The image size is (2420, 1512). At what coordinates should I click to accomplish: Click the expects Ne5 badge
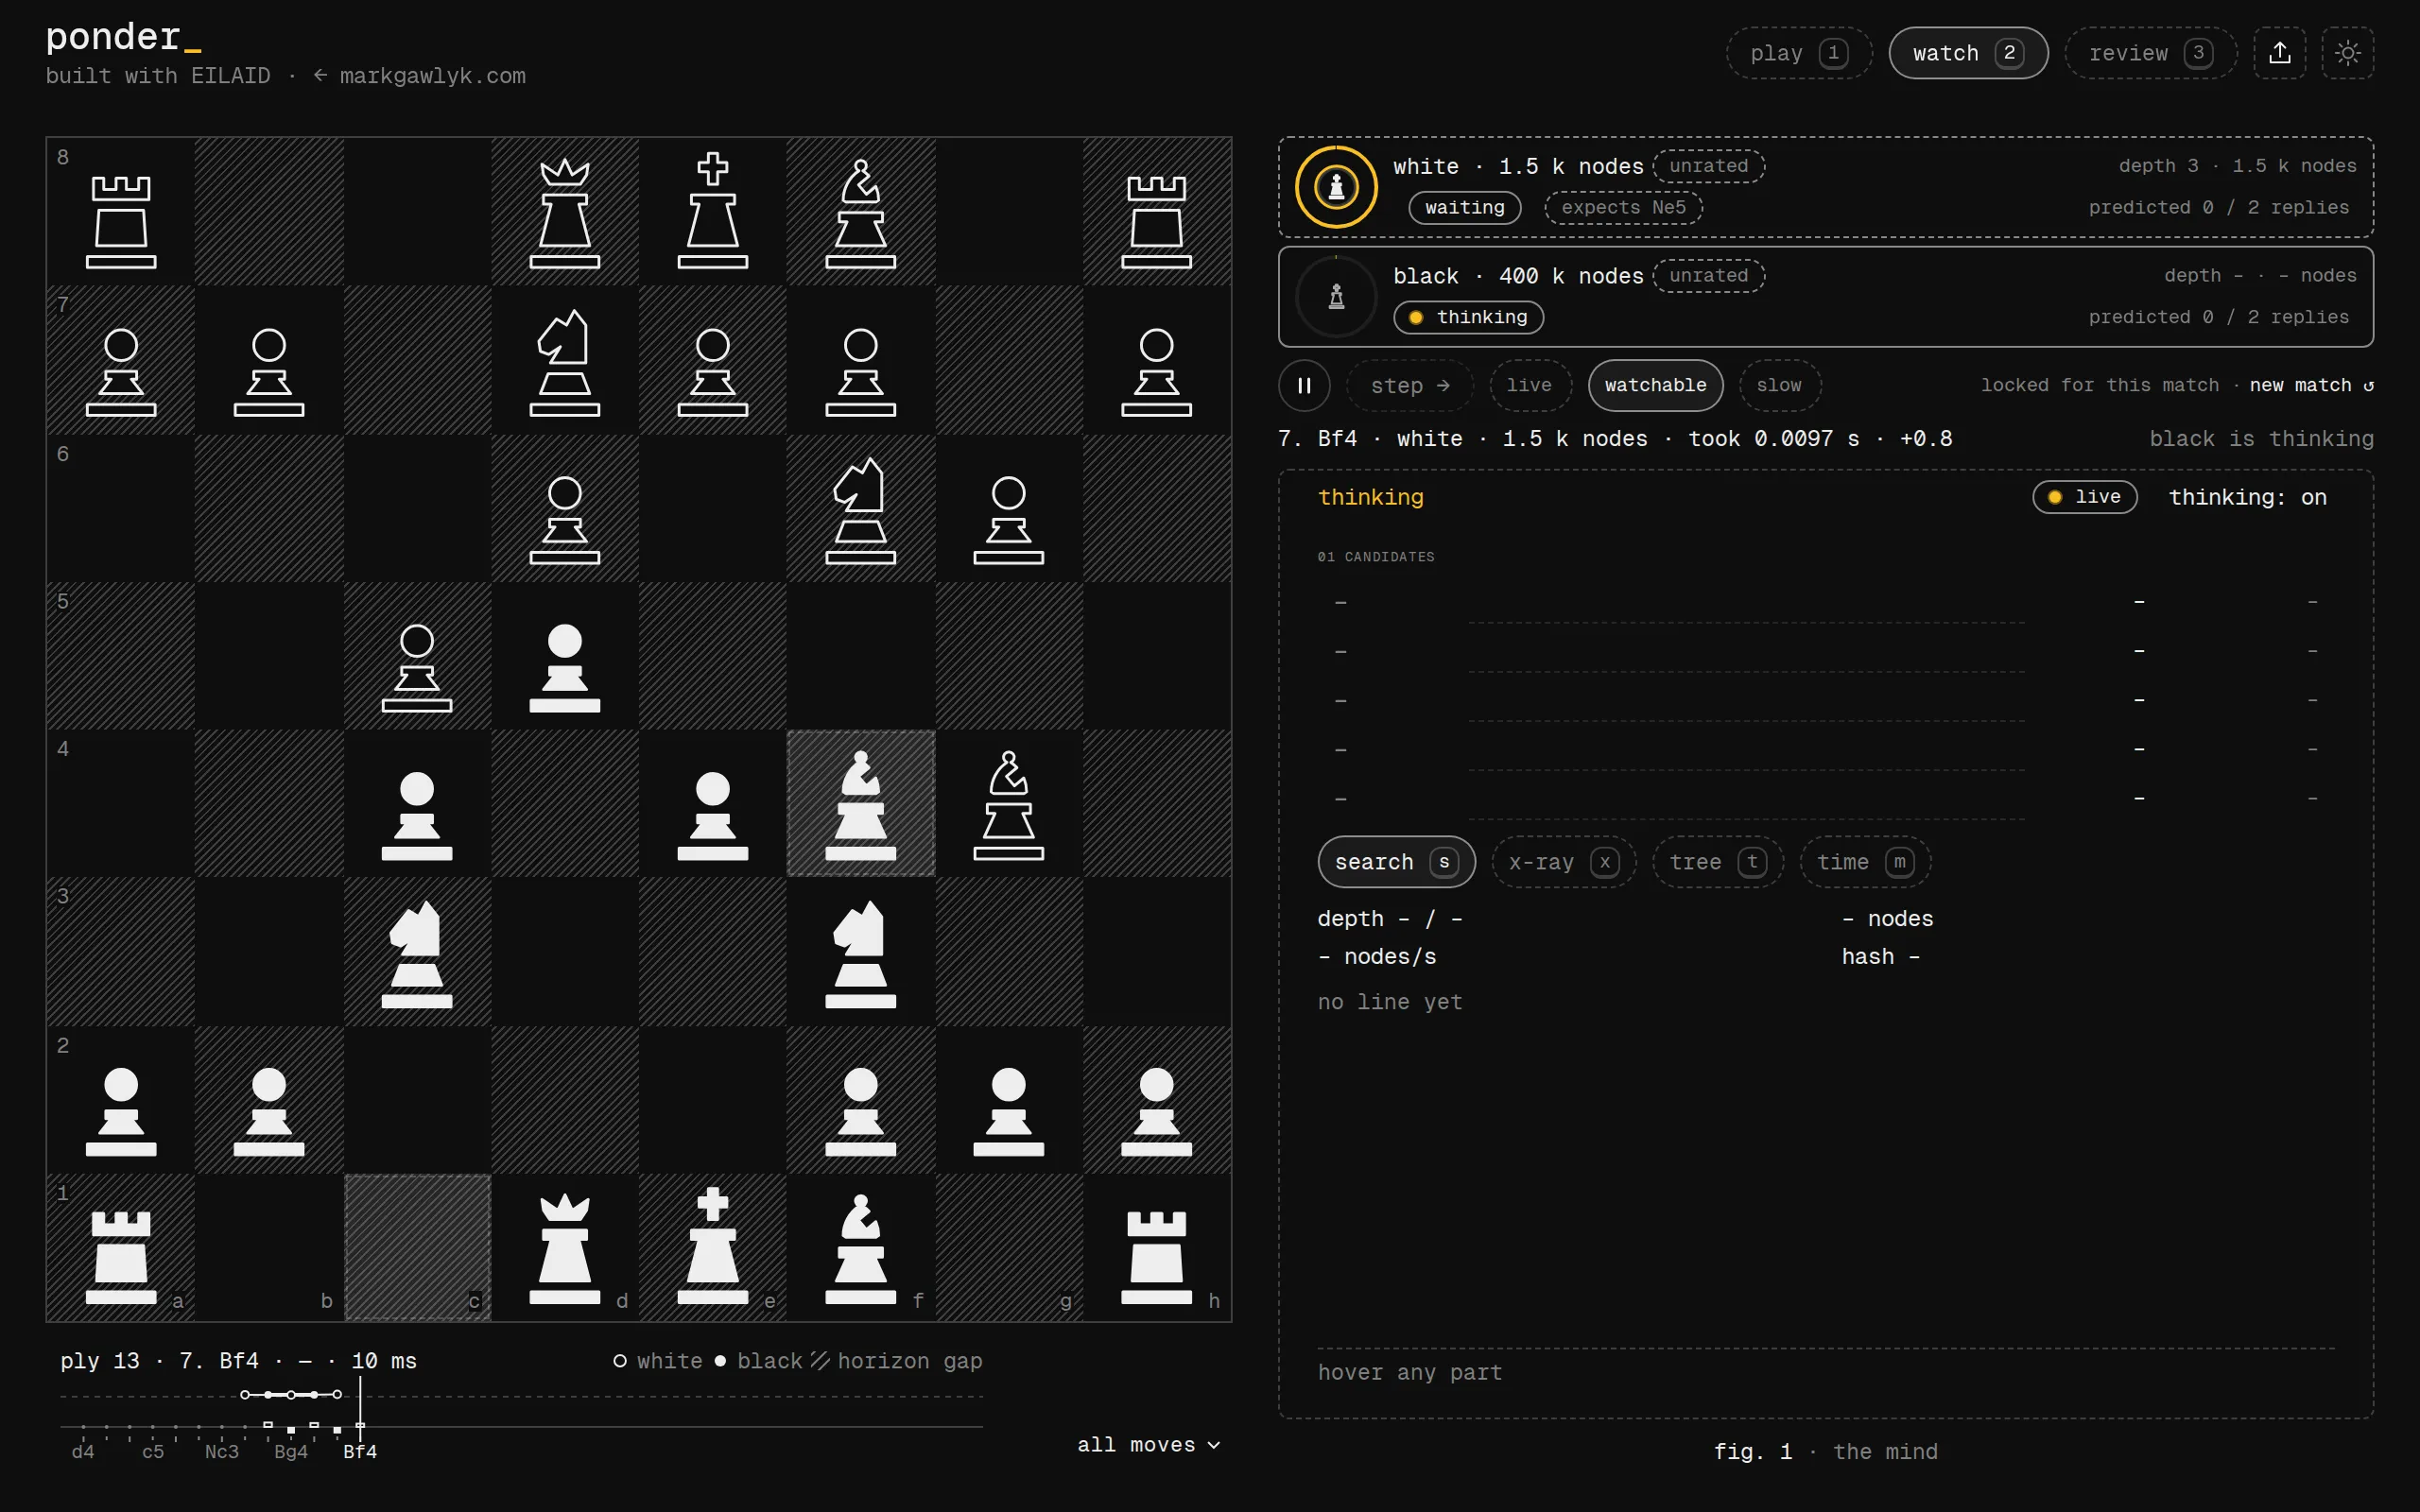click(1623, 208)
